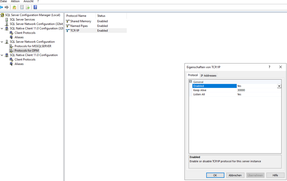The height and width of the screenshot is (181, 287).
Task: Click the Back arrow toolbar icon
Action: [1, 7]
